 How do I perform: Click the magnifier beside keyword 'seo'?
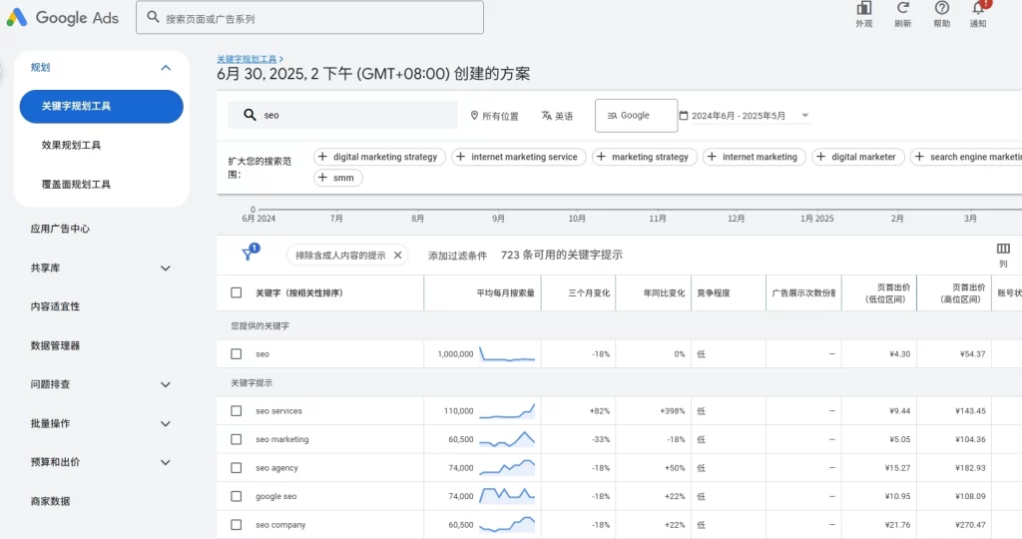[250, 115]
